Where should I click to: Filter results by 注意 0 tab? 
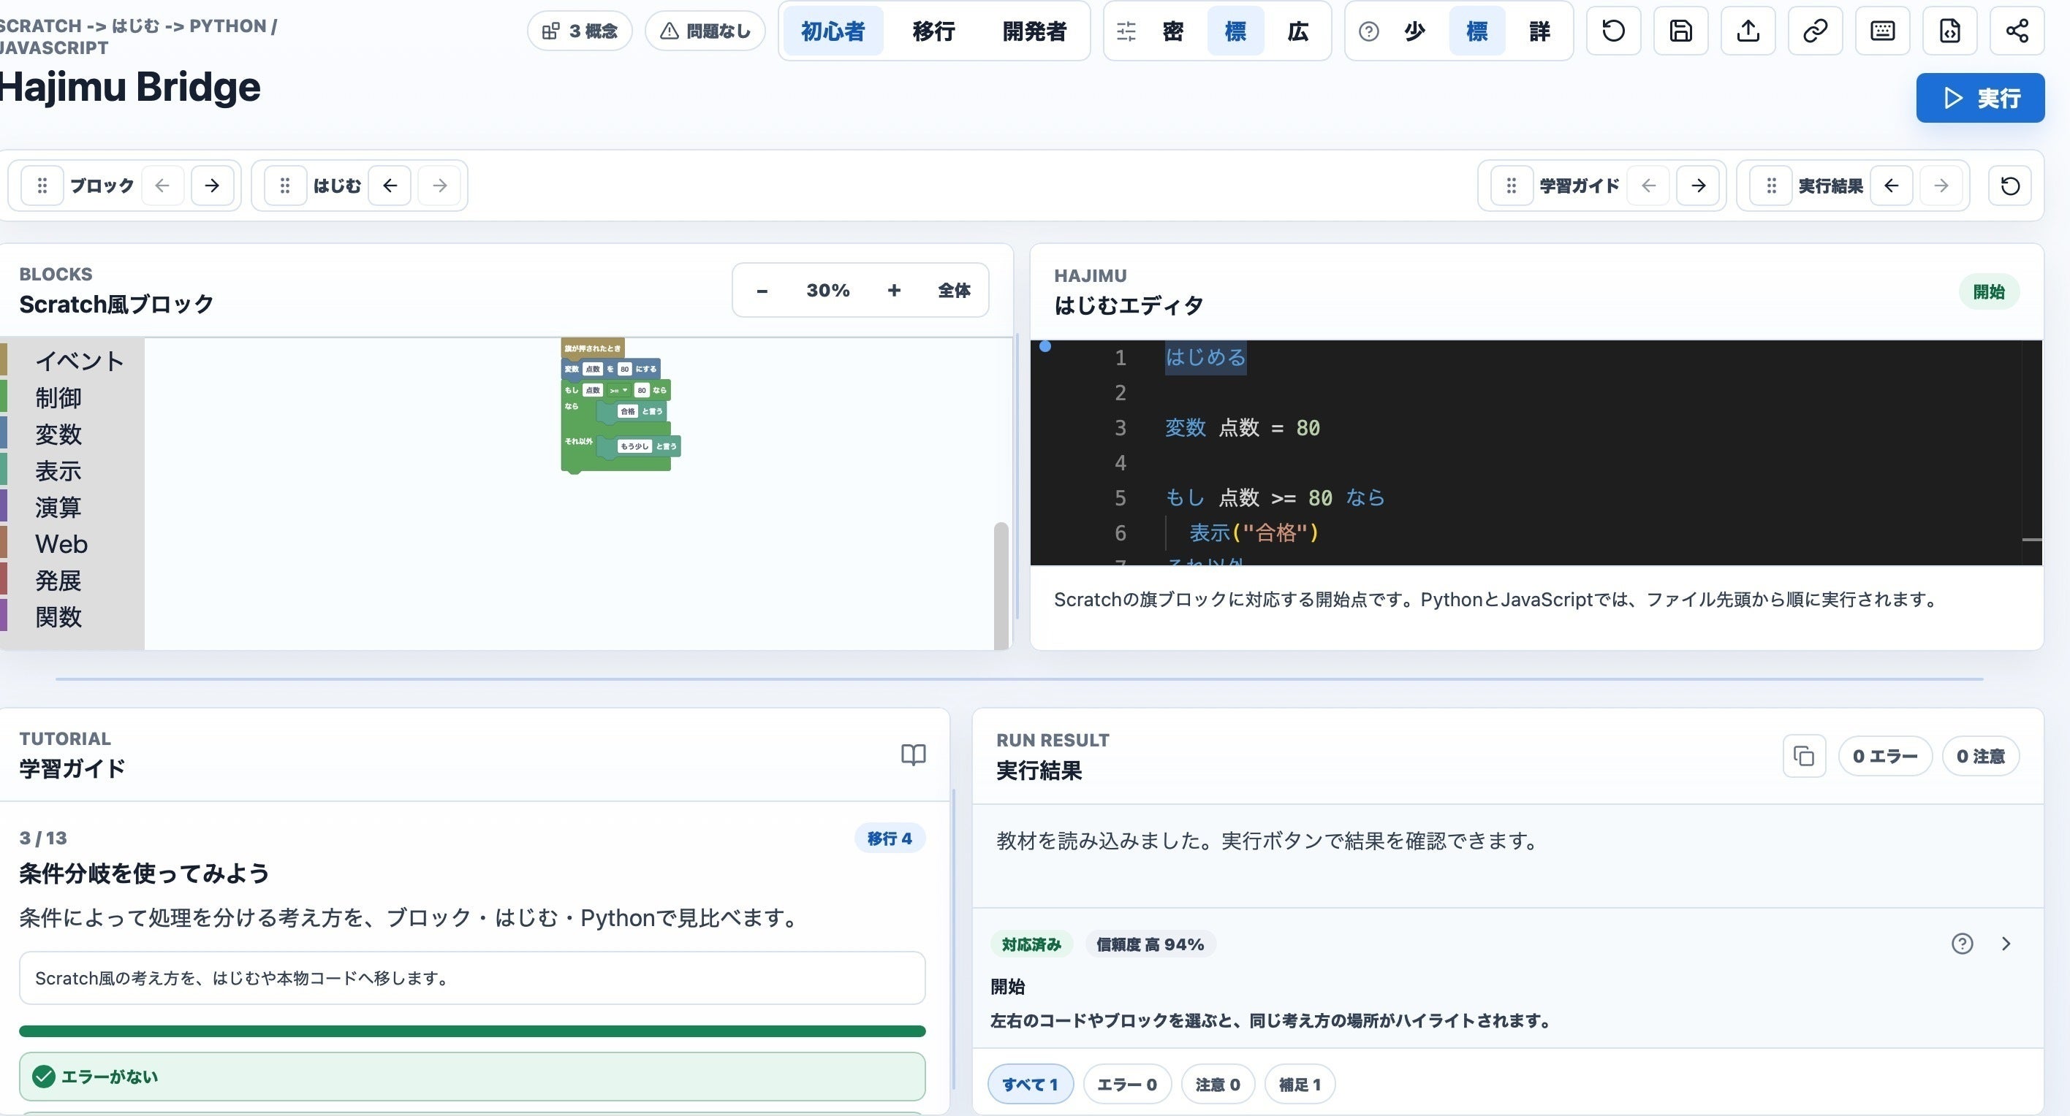(x=1218, y=1084)
